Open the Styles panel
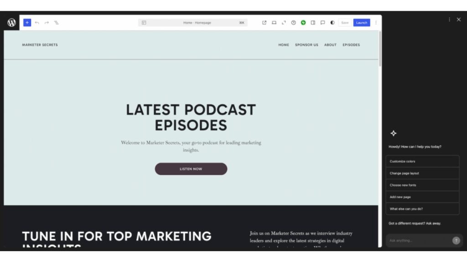The image size is (467, 262). [332, 22]
